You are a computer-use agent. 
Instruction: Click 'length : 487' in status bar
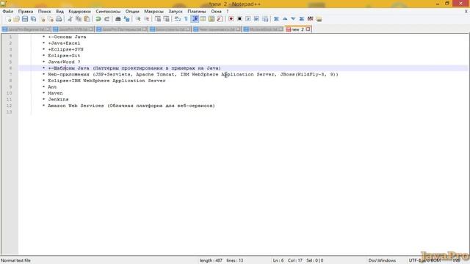coord(211,260)
